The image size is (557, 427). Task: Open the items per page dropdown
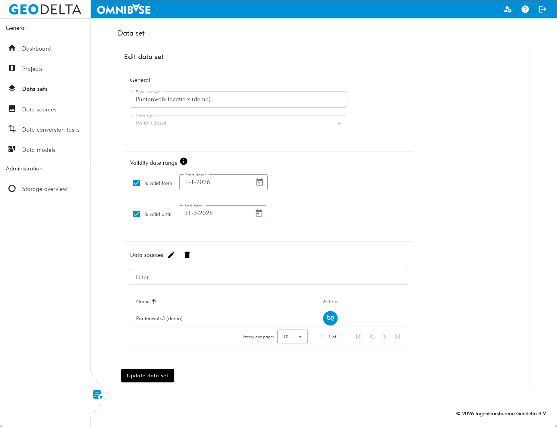pos(292,337)
